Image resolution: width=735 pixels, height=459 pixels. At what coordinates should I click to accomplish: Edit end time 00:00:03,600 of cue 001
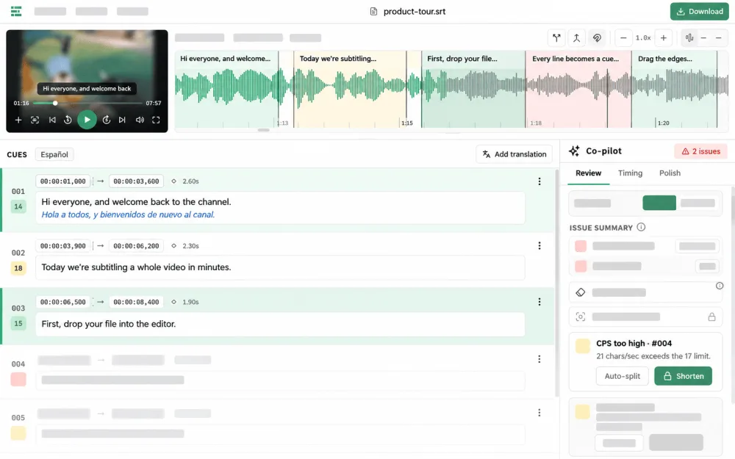[x=136, y=181]
